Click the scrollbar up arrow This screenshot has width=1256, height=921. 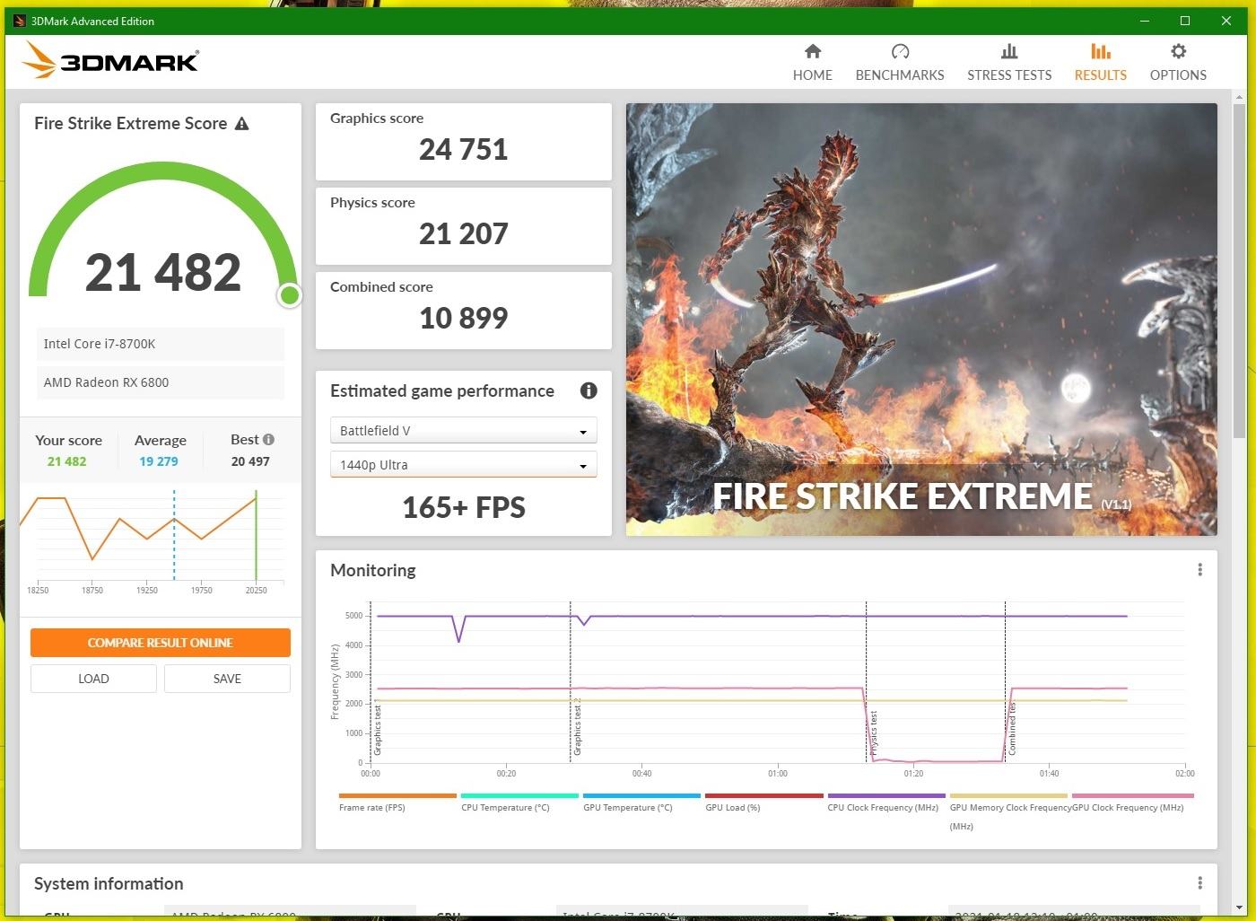click(1240, 96)
